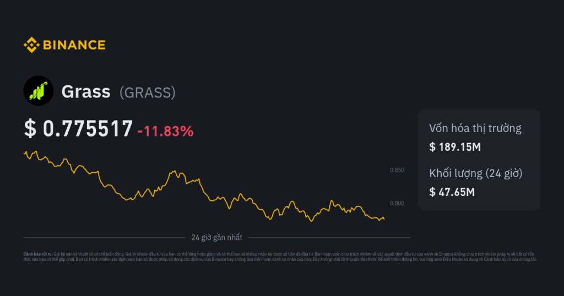
Task: Click the green Grass token icon
Action: (x=38, y=91)
